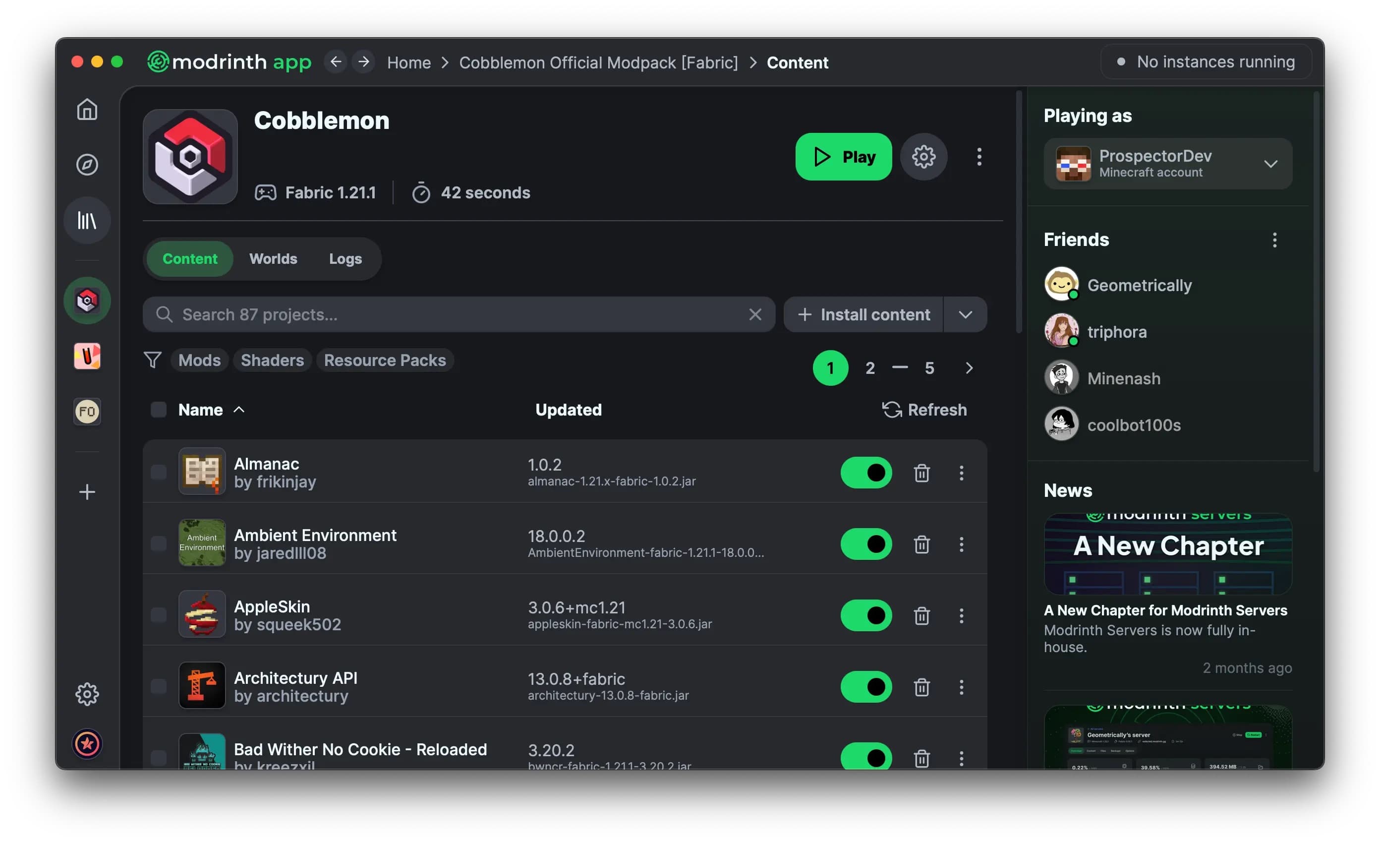The image size is (1380, 843).
Task: Open Friends section options menu
Action: tap(1275, 241)
